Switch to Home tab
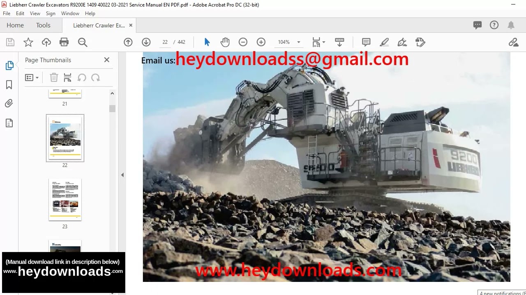The image size is (526, 295). tap(15, 25)
